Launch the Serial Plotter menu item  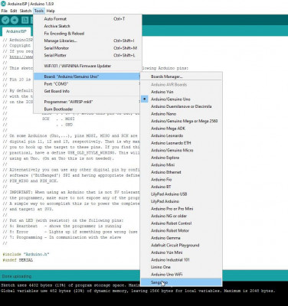pyautogui.click(x=87, y=55)
